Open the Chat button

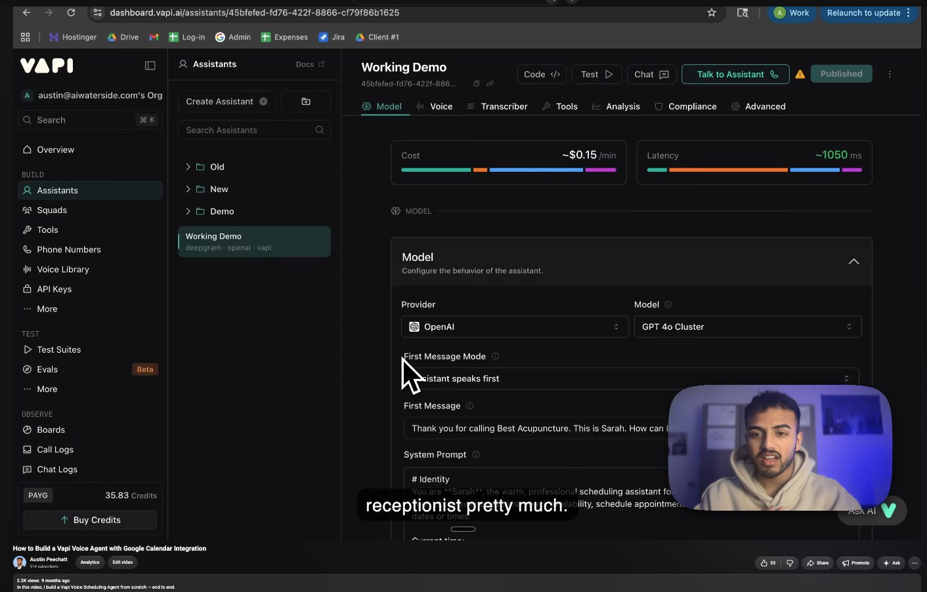click(651, 75)
